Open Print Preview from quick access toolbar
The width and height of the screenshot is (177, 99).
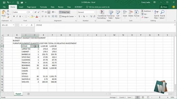(x=18, y=2)
